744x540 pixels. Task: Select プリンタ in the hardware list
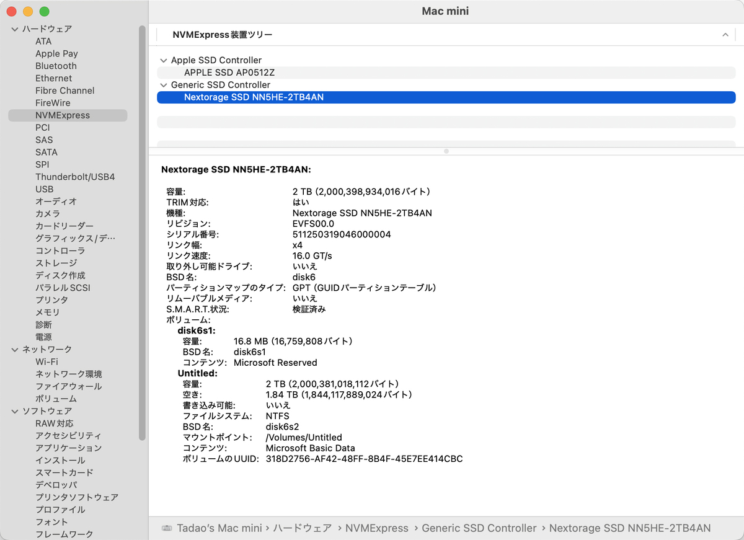51,300
